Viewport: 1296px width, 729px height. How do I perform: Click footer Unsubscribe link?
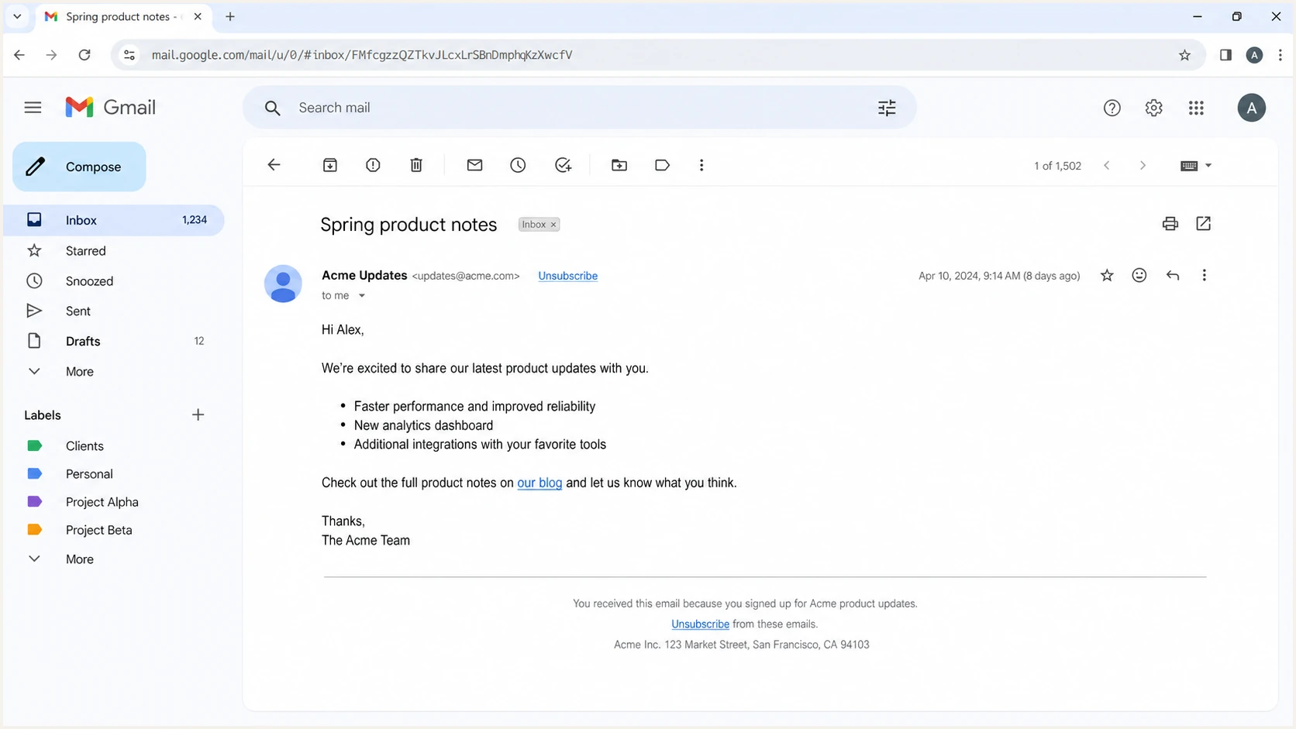coord(700,624)
